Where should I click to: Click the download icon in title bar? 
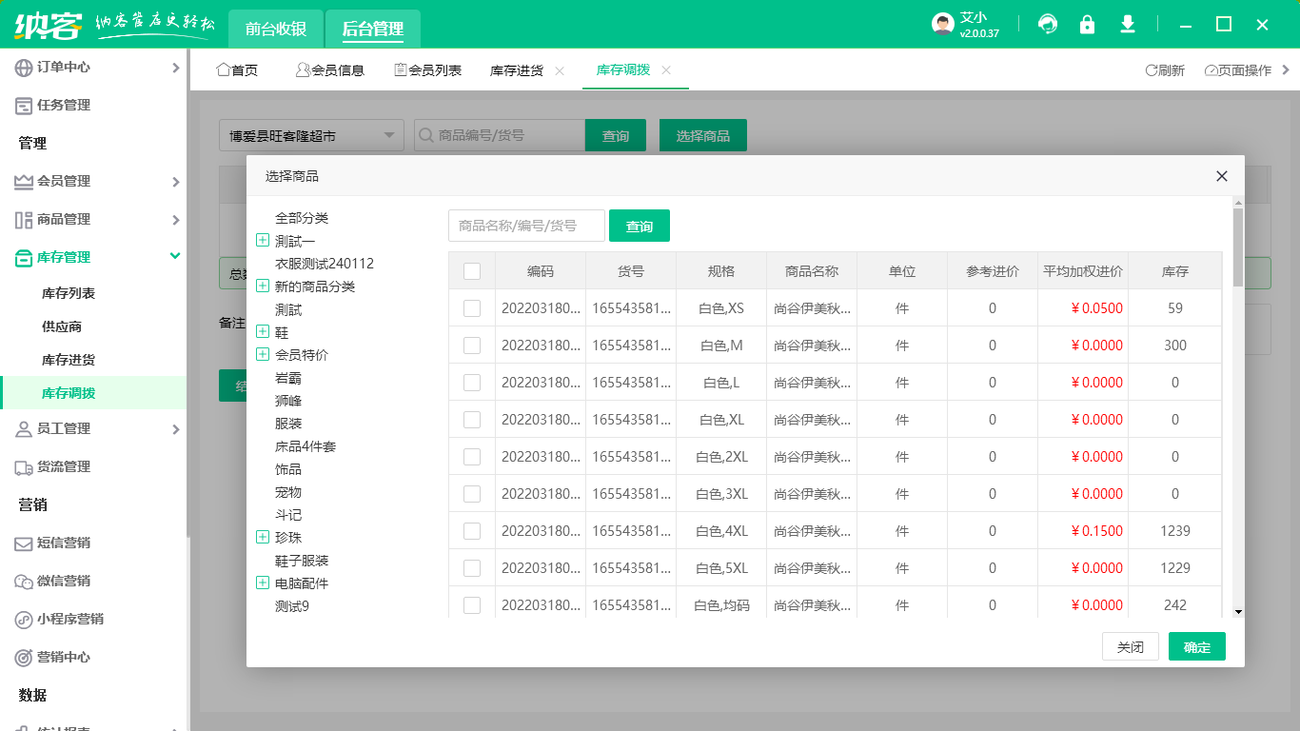[x=1127, y=26]
